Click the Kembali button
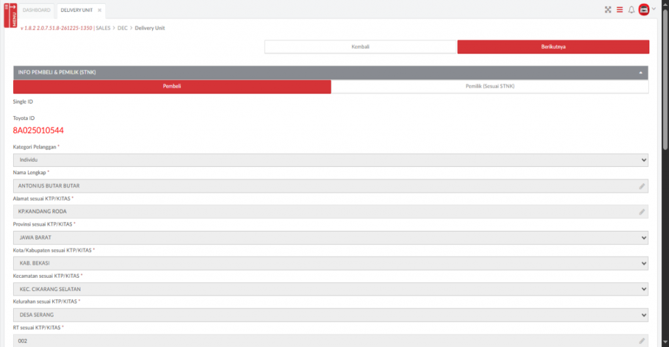Viewport: 669px width, 347px height. [360, 47]
